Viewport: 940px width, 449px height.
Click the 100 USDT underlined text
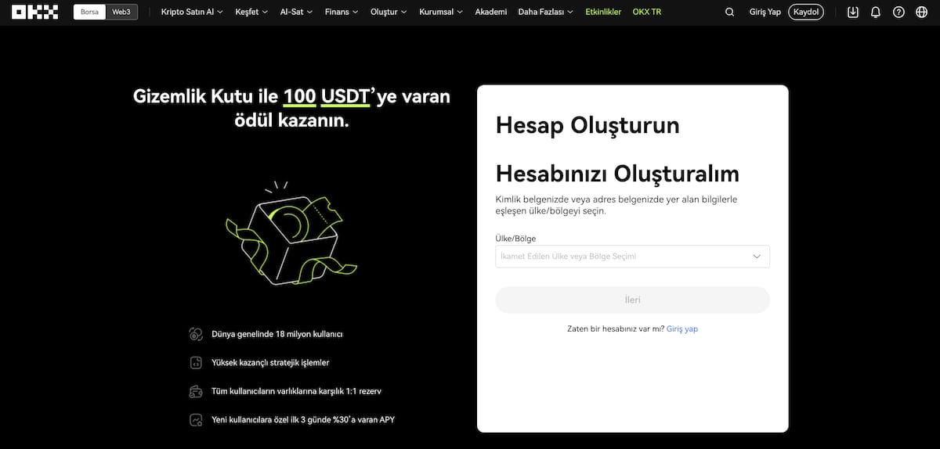coord(326,97)
